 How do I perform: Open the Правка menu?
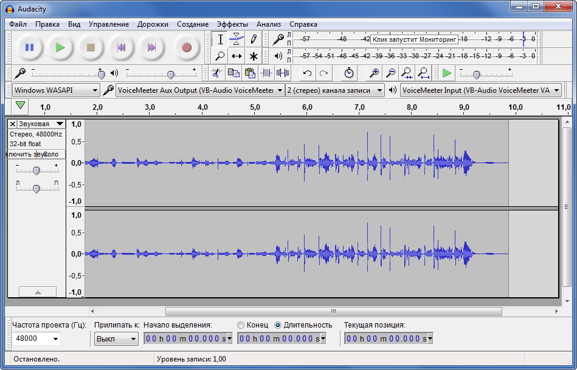point(47,24)
